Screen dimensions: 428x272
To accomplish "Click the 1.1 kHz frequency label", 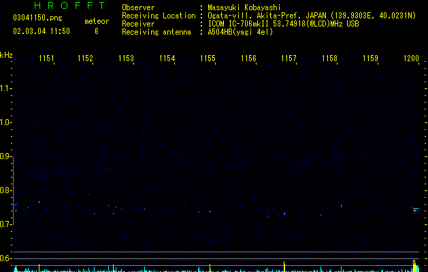I will pos(5,88).
